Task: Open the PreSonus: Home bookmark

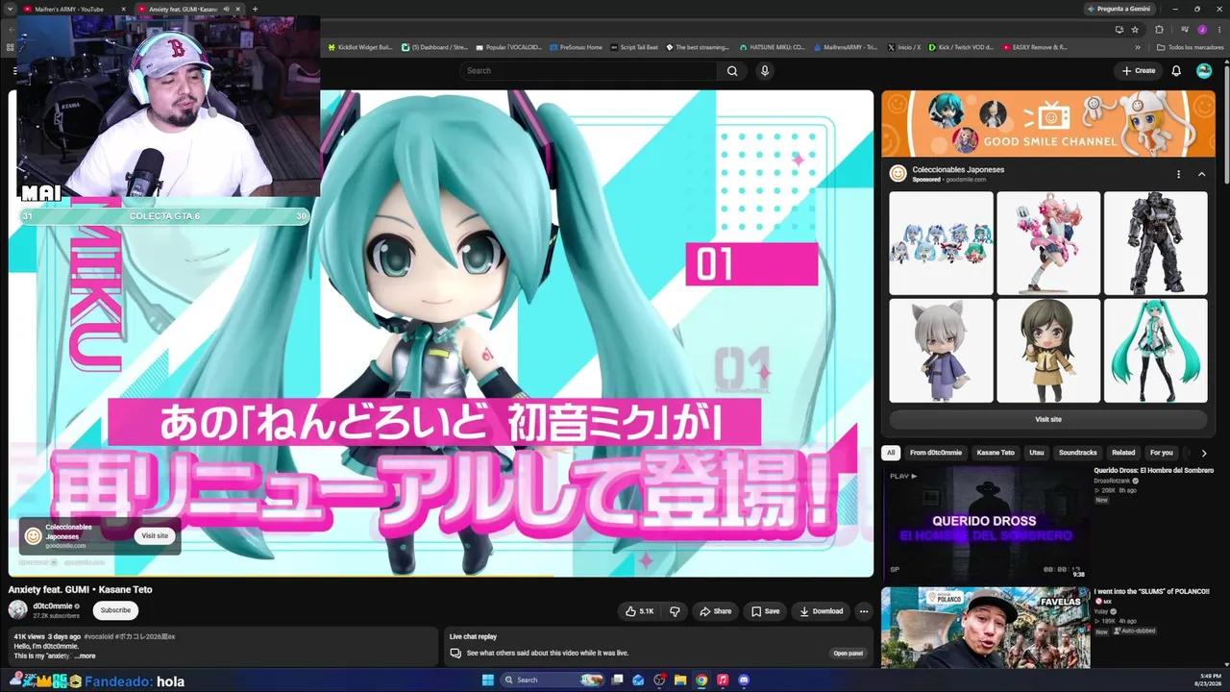Action: click(577, 47)
